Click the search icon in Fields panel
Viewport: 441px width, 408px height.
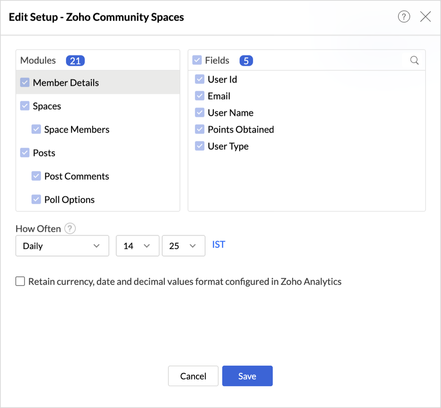pyautogui.click(x=414, y=60)
